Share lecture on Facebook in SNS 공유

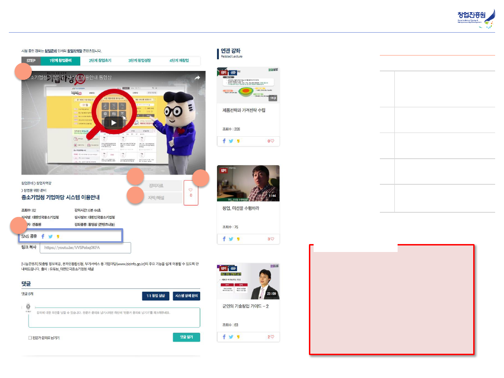pos(43,237)
